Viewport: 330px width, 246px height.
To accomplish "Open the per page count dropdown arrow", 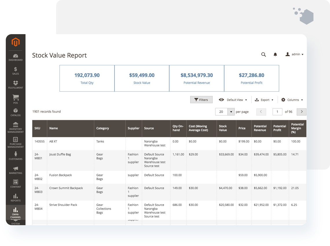I will [231, 112].
